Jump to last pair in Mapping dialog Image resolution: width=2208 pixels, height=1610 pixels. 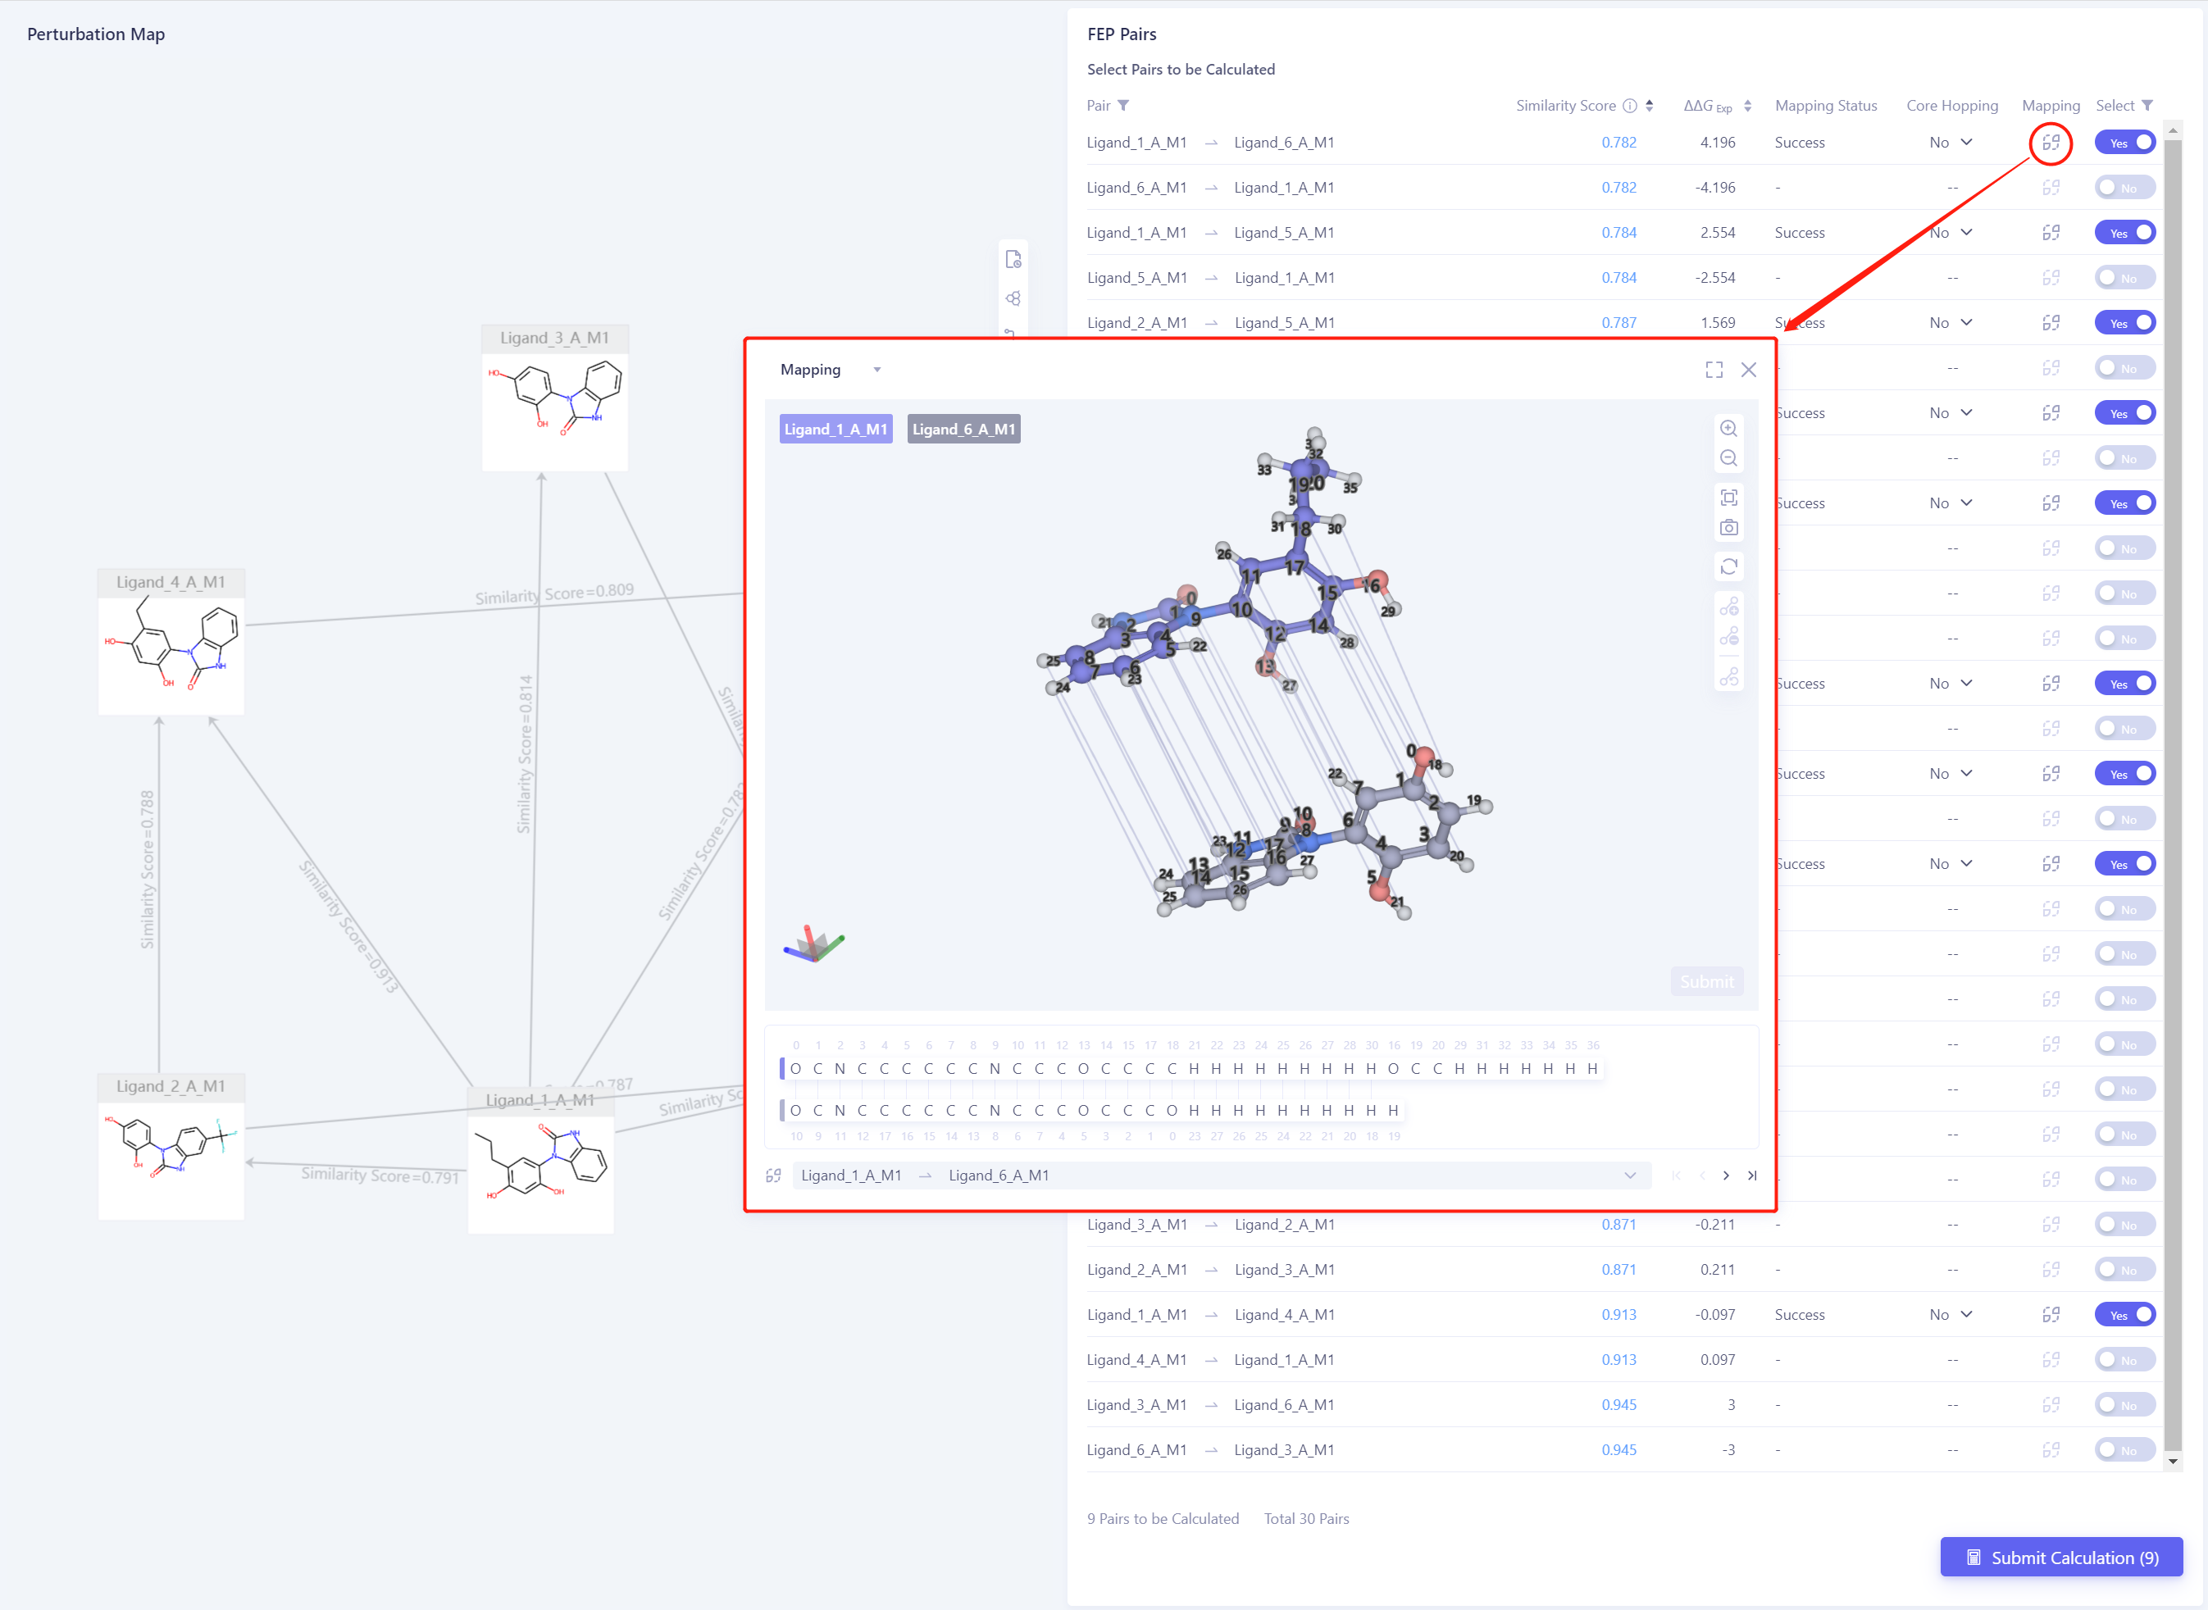tap(1752, 1176)
